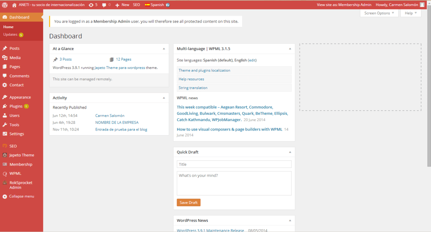Viewport: 431px width, 232px height.
Task: Open the comments bubble icon in admin bar
Action: click(x=104, y=5)
